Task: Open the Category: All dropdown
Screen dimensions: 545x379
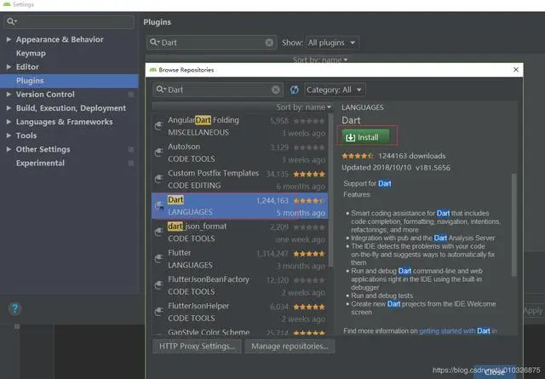Action: click(x=335, y=90)
